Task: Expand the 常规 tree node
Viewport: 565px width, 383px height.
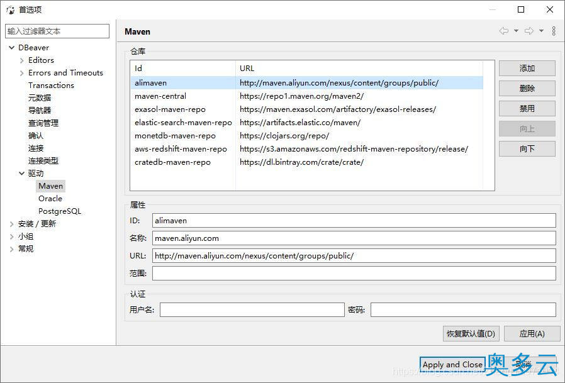Action: [x=11, y=249]
